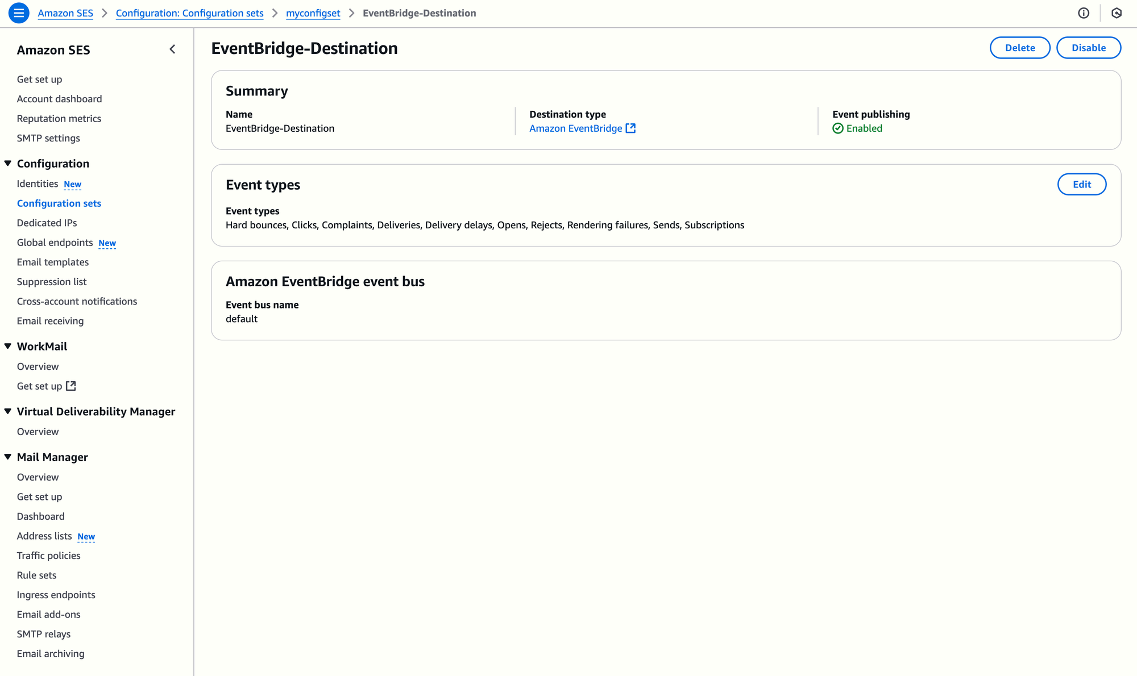Collapse the WorkMail section
Image resolution: width=1137 pixels, height=676 pixels.
point(8,347)
